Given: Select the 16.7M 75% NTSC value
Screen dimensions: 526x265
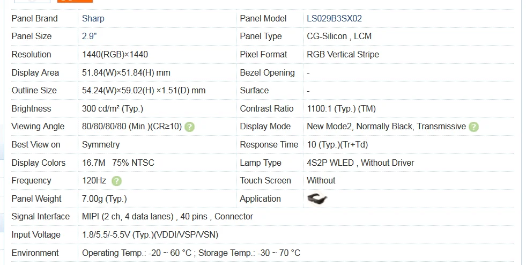Looking at the screenshot, I should pyautogui.click(x=118, y=163).
